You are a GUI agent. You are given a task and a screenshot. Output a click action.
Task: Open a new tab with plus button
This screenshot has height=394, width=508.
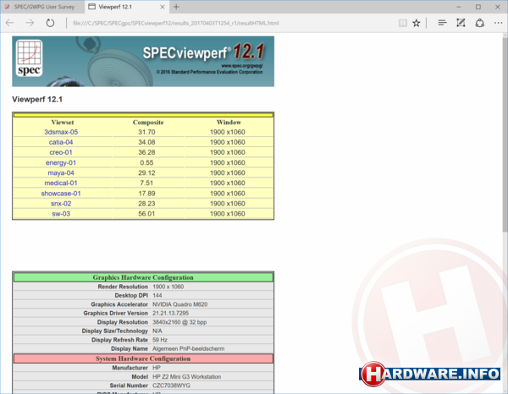point(176,7)
